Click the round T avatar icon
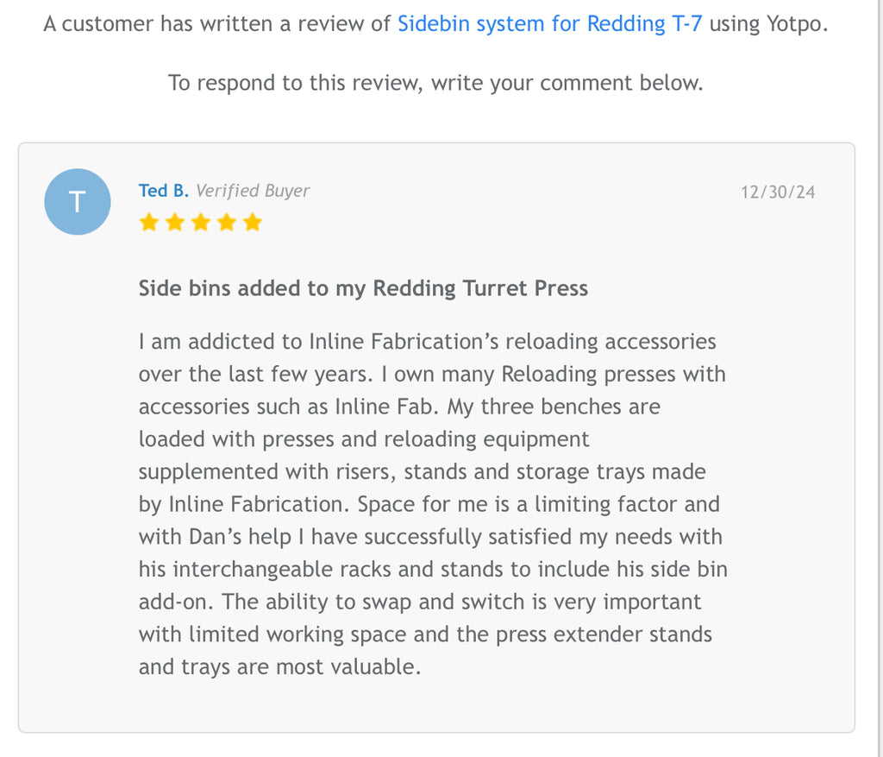 tap(78, 202)
